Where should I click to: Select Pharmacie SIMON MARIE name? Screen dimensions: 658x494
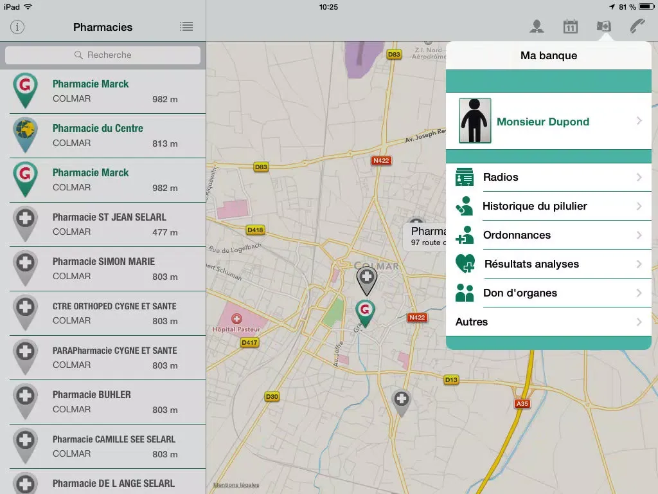coord(103,262)
